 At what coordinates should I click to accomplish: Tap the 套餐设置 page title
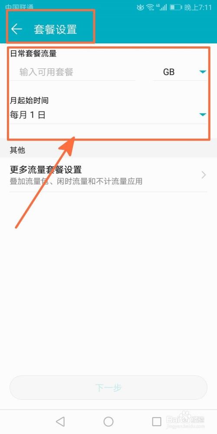click(56, 30)
